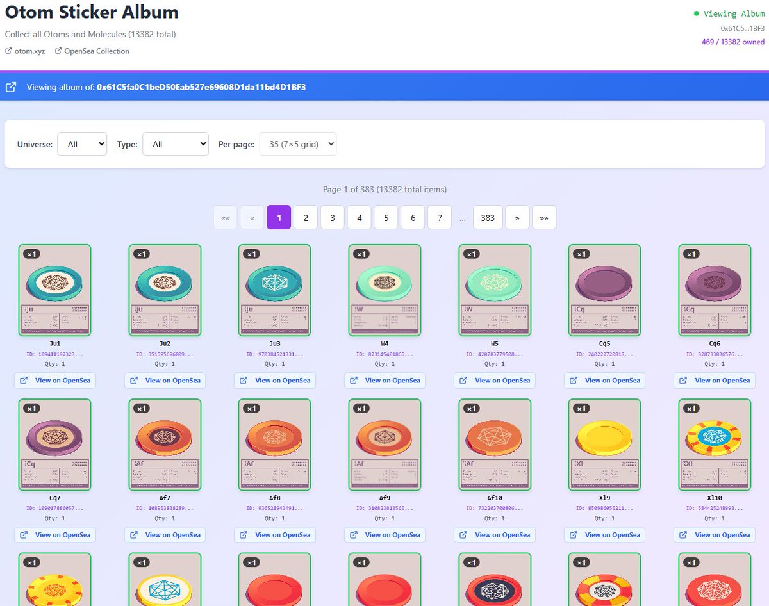Click the ID text under W4

(x=384, y=354)
